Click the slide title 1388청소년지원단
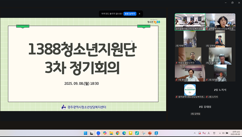This screenshot has width=242, height=137. click(83, 49)
